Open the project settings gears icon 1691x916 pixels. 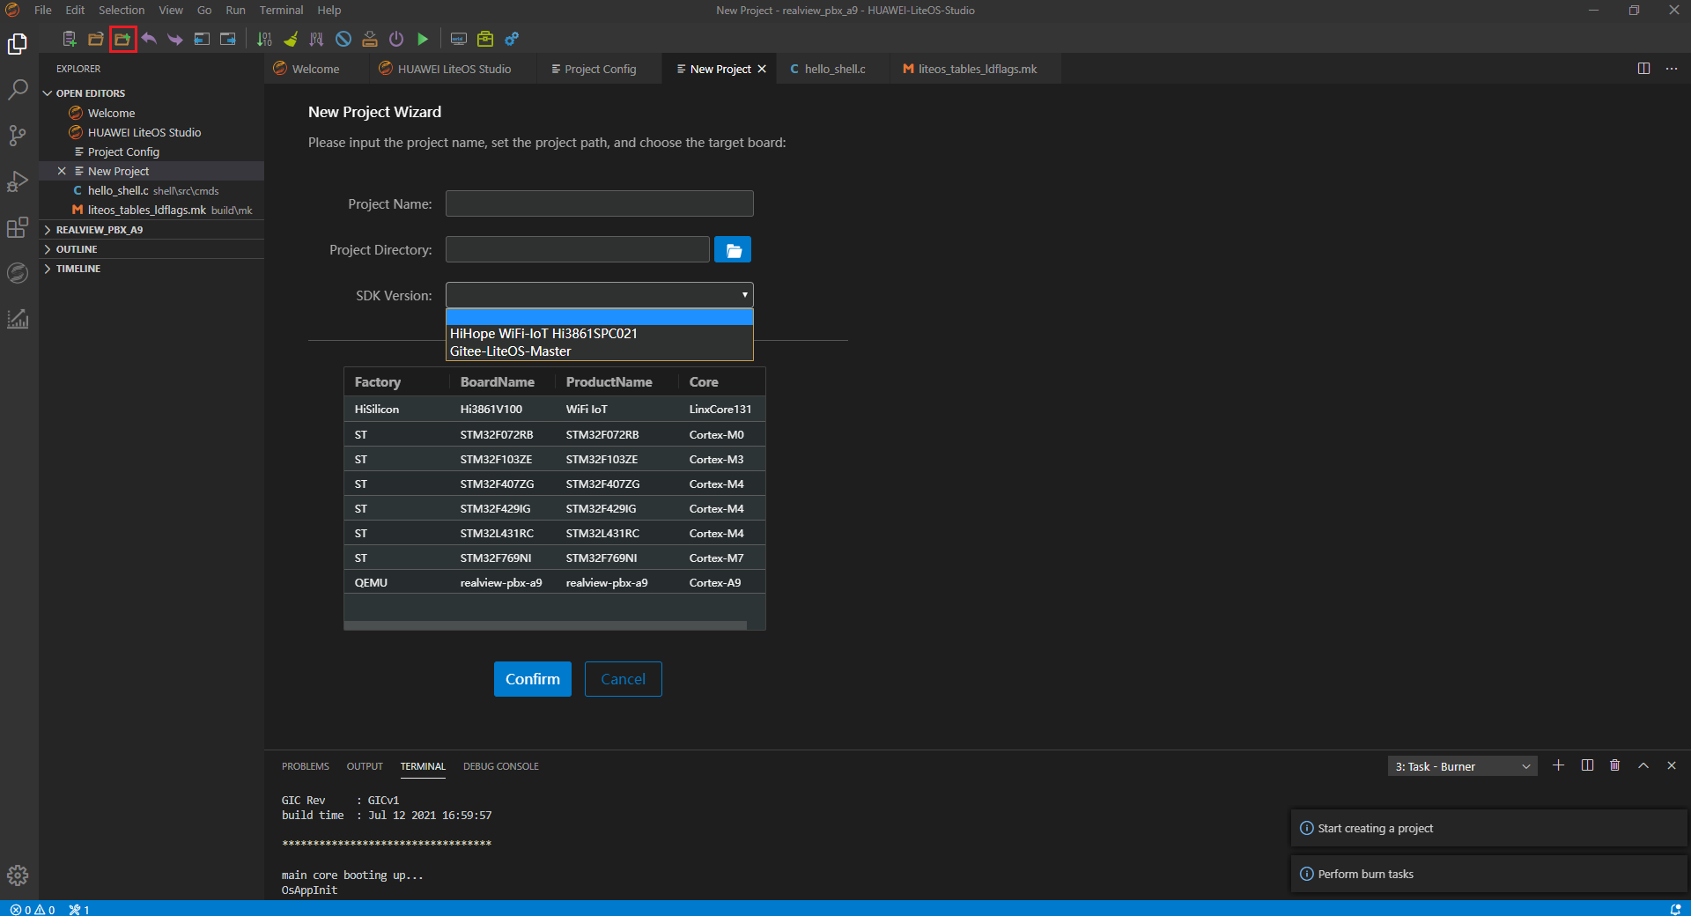[512, 39]
